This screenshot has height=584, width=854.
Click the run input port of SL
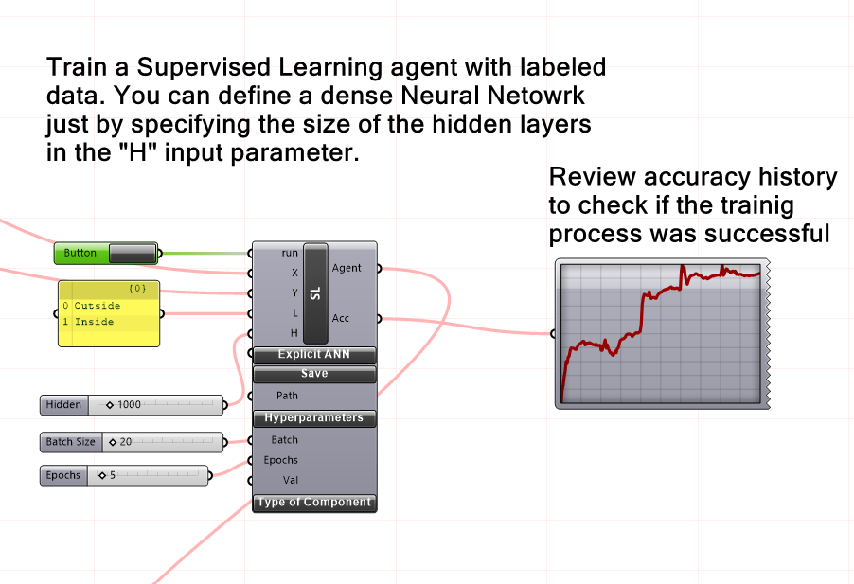coord(249,252)
